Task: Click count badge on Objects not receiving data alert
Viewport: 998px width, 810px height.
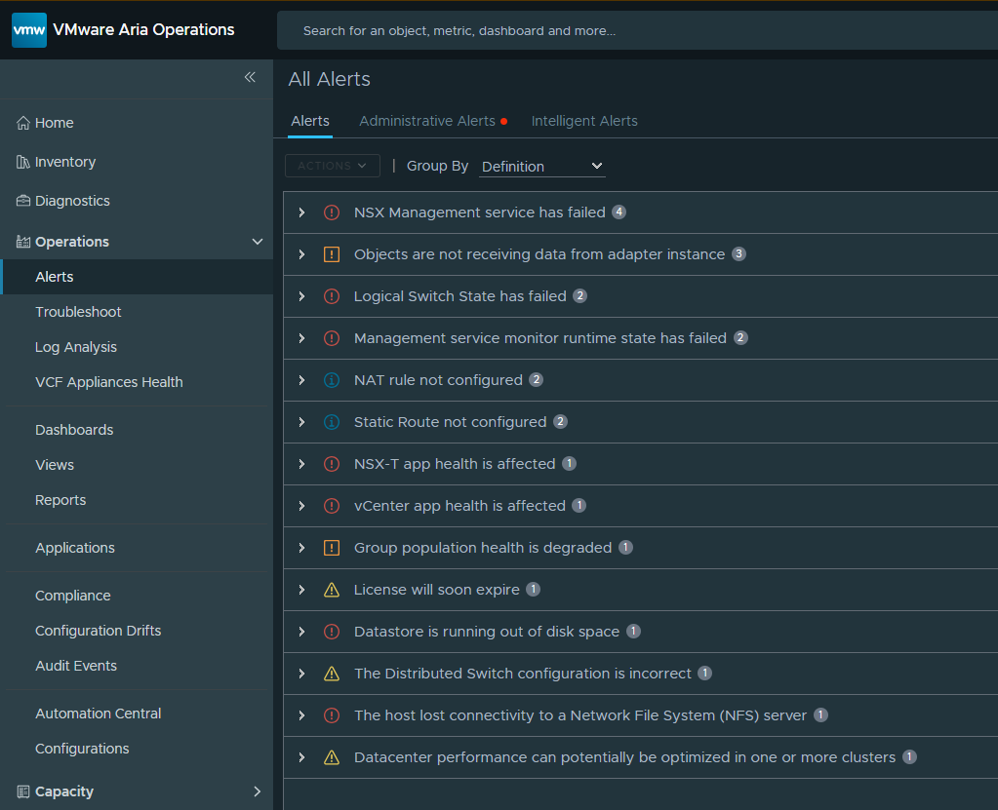Action: tap(739, 253)
